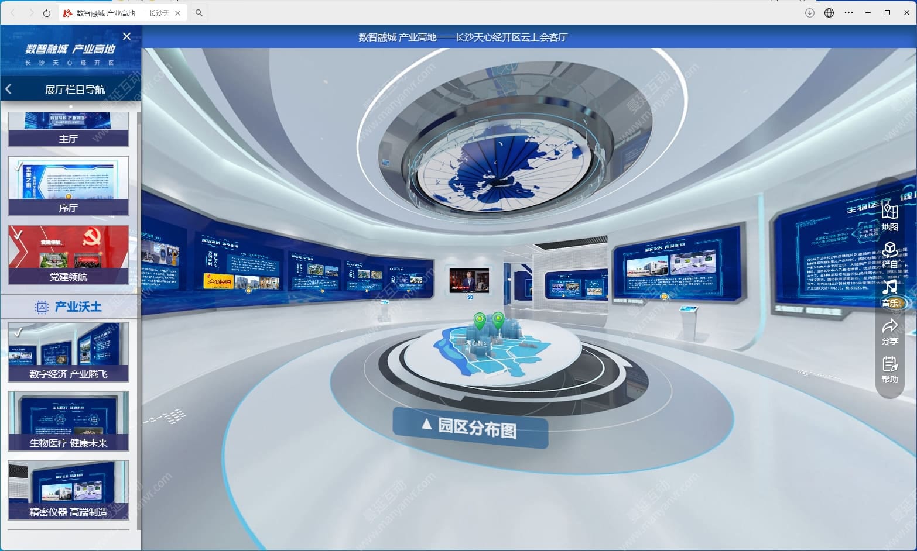Open the browser downloads icon

tap(810, 13)
